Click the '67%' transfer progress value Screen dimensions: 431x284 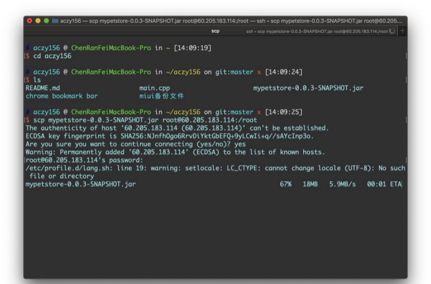click(286, 184)
